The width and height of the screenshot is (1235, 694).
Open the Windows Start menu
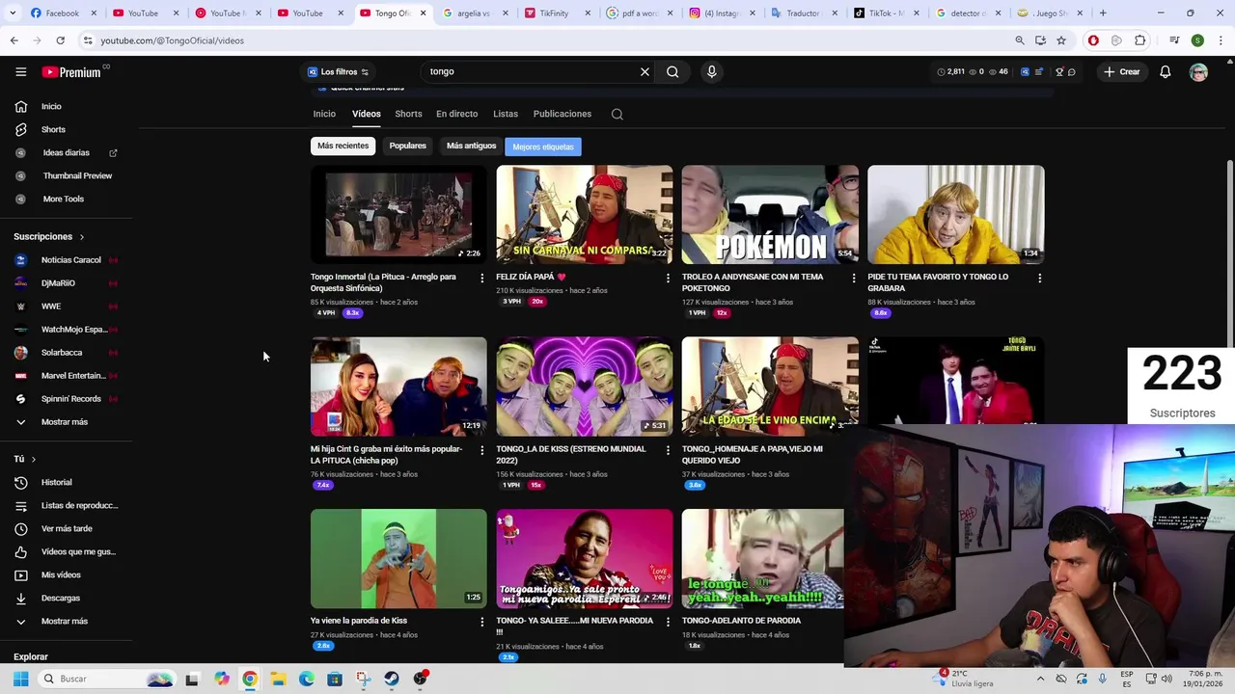[x=20, y=679]
